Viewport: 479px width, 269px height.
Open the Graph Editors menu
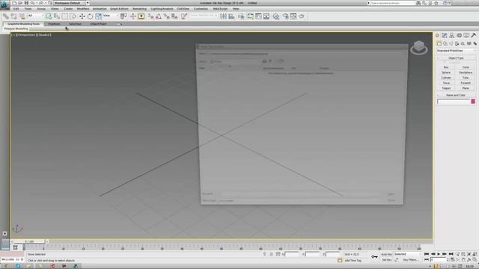pyautogui.click(x=119, y=9)
